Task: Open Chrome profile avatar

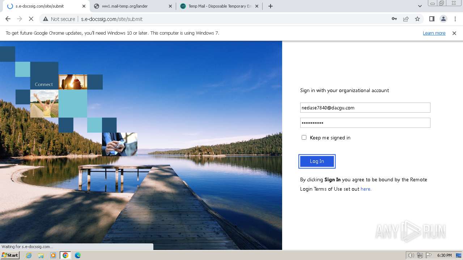Action: 443,19
